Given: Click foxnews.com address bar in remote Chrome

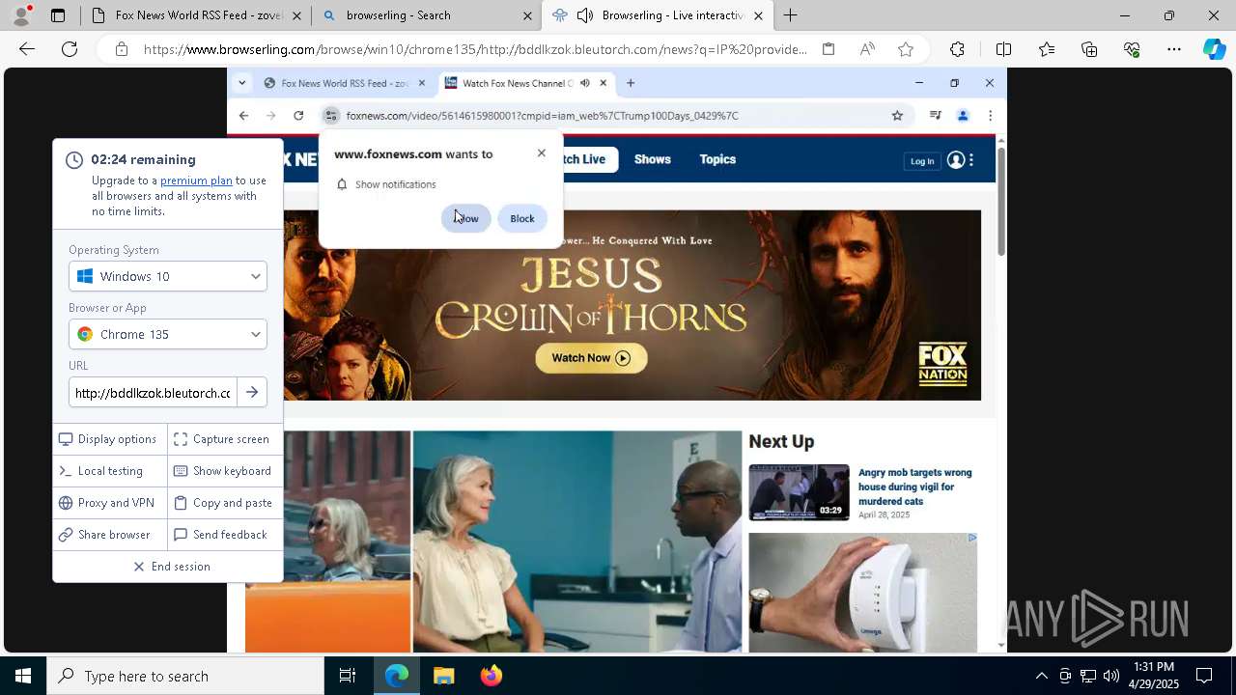Looking at the screenshot, I should pyautogui.click(x=614, y=116).
